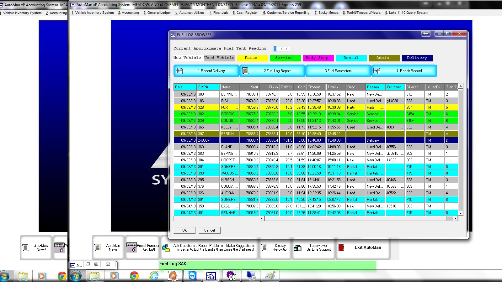Expand the ellipsis next to name KELLY
The height and width of the screenshot is (282, 502).
pos(237,127)
